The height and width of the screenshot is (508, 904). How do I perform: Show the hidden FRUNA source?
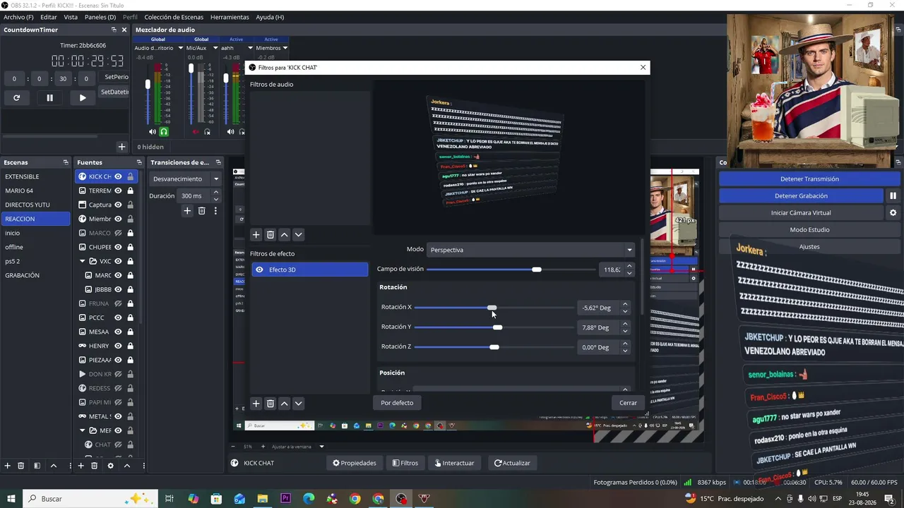119,303
